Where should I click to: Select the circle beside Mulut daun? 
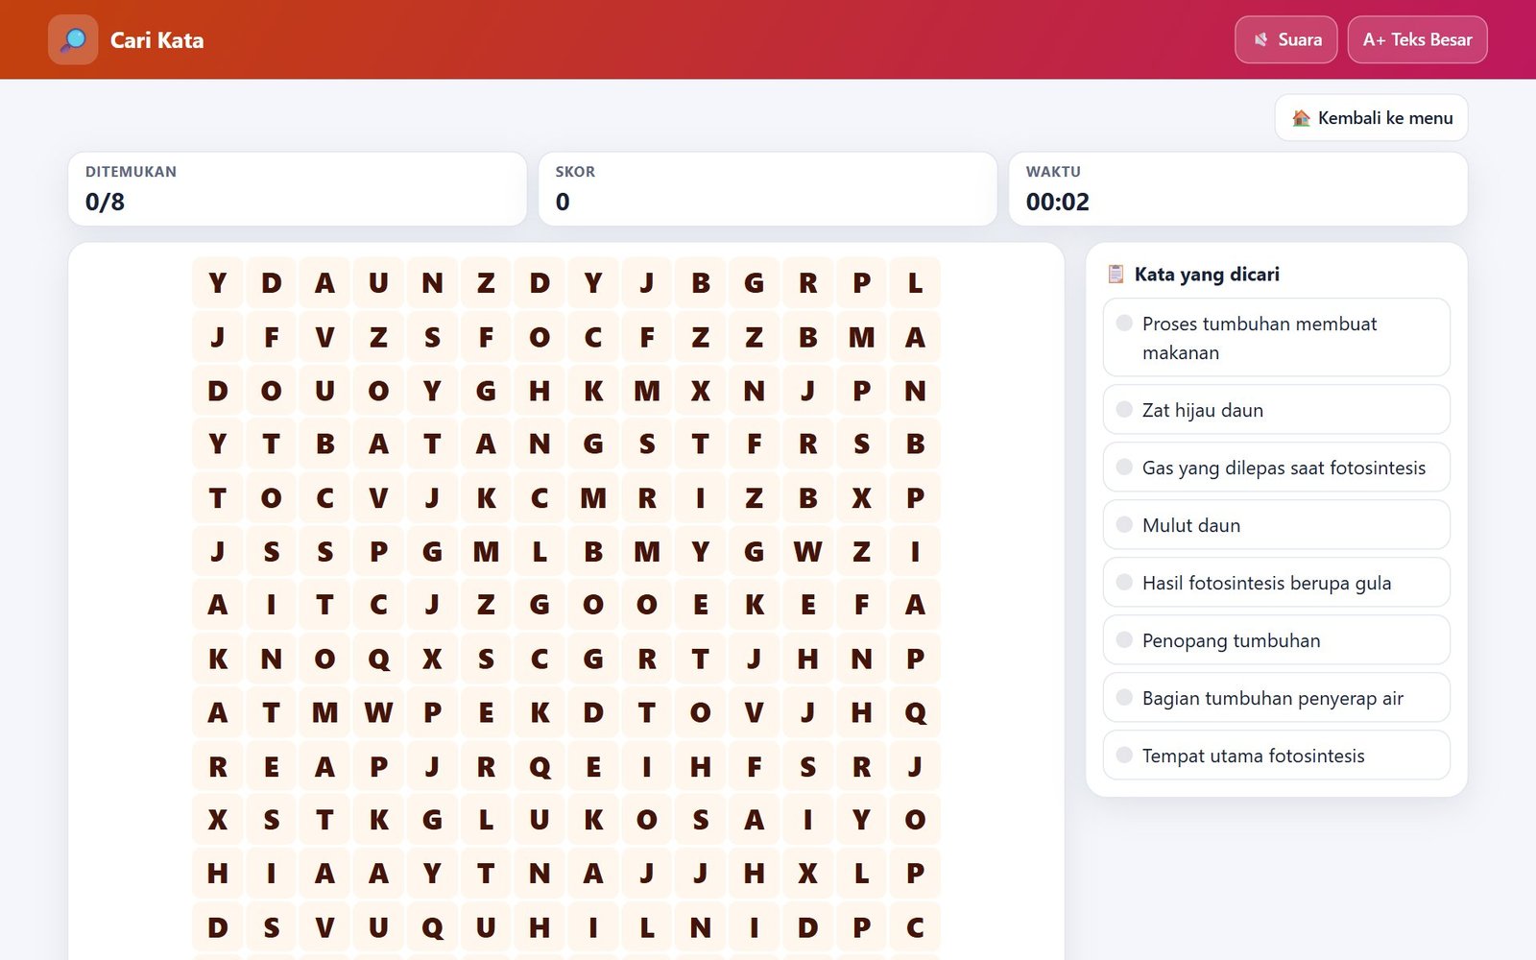(x=1124, y=524)
